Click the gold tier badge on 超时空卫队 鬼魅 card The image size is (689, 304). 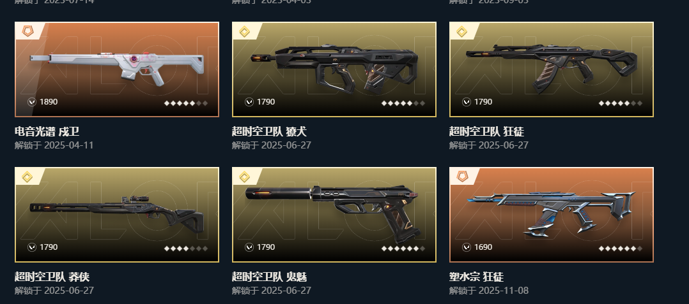pos(244,177)
